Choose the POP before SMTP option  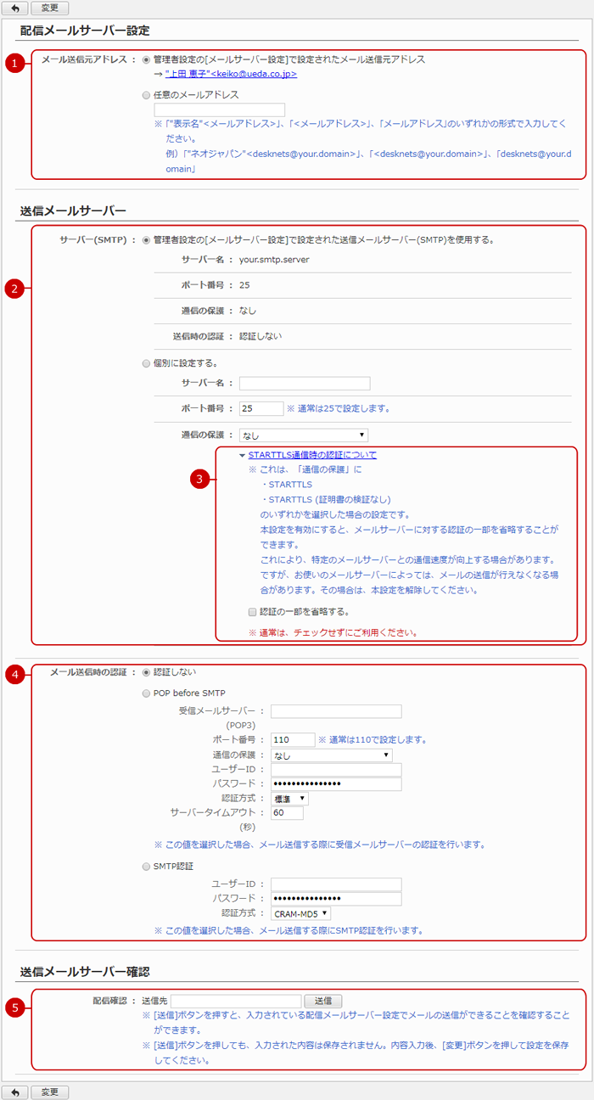[147, 693]
